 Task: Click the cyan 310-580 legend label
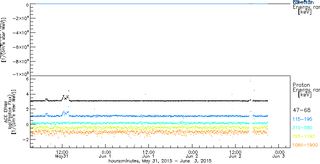click(x=302, y=128)
